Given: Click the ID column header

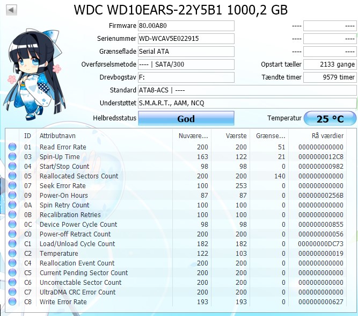Looking at the screenshot, I should point(27,136).
